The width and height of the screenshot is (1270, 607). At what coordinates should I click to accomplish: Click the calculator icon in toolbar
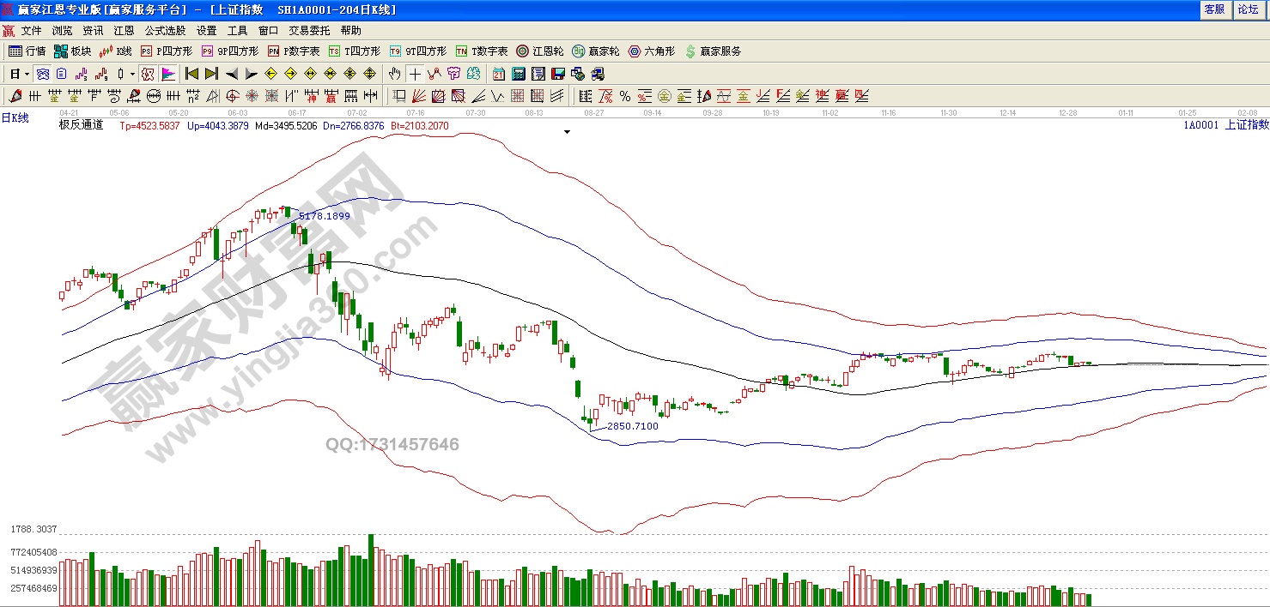(519, 74)
